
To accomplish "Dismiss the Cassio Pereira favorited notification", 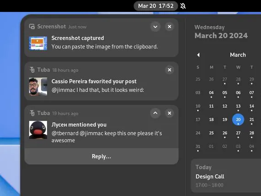I will [x=169, y=70].
